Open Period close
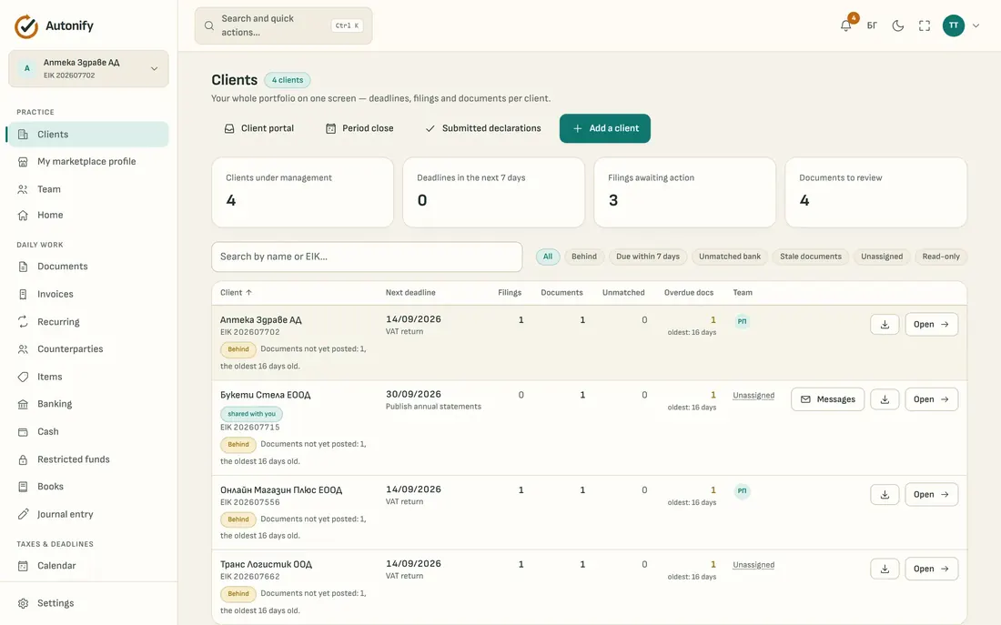 pos(359,128)
